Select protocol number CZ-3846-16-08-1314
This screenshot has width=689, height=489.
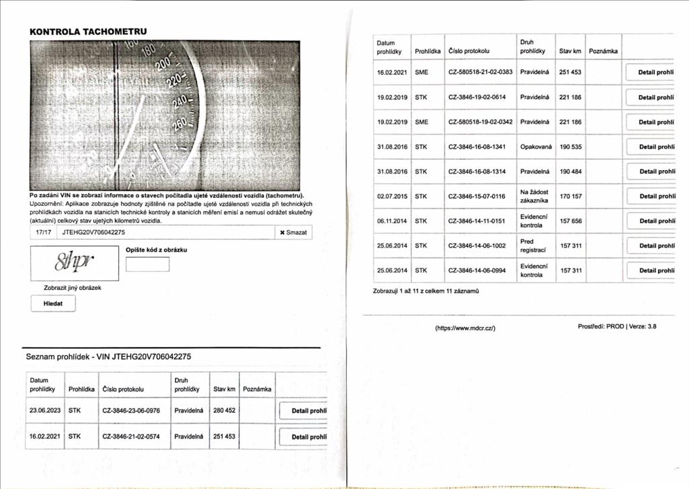[477, 172]
